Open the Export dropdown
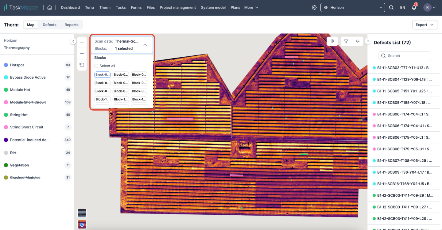 coord(425,25)
